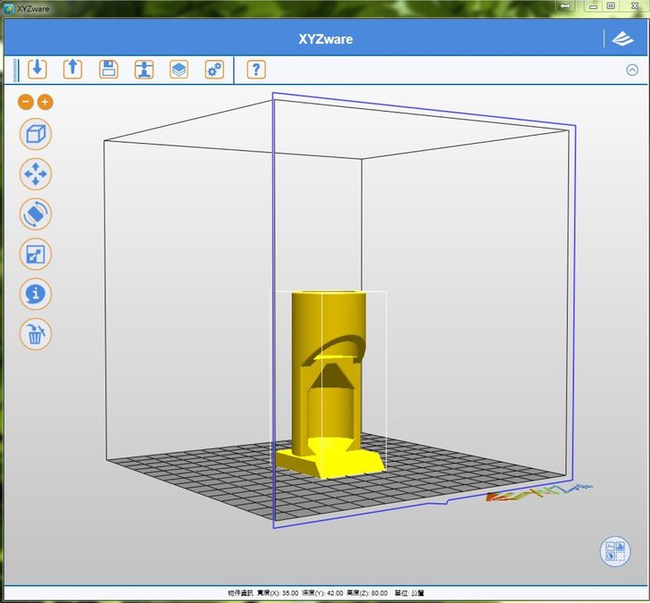
Task: Click the toolbar drag handle at left edge
Action: click(x=14, y=69)
